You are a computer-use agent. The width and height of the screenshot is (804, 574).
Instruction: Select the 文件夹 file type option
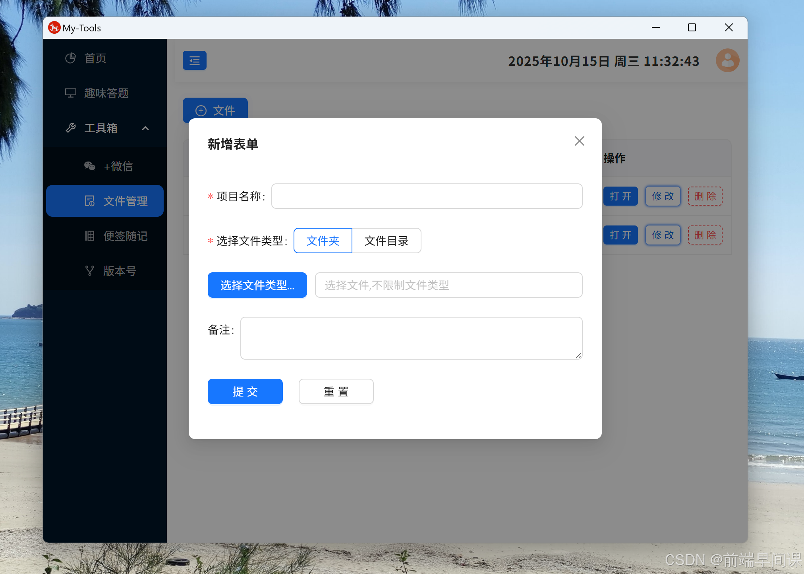tap(323, 241)
